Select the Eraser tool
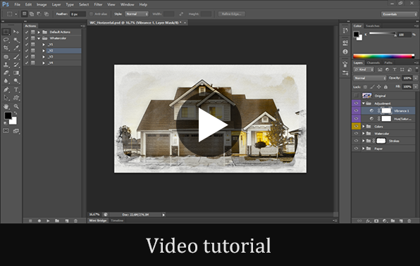Screen dimensions: 420x266 click(6, 72)
